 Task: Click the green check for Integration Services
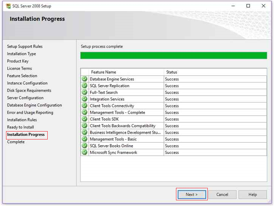click(x=84, y=99)
